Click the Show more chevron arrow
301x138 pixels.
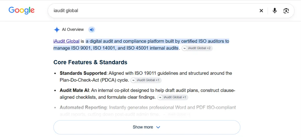[x=158, y=127]
